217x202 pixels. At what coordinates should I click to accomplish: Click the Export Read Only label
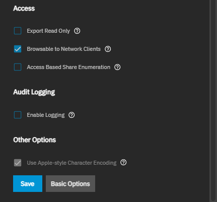[x=48, y=31]
